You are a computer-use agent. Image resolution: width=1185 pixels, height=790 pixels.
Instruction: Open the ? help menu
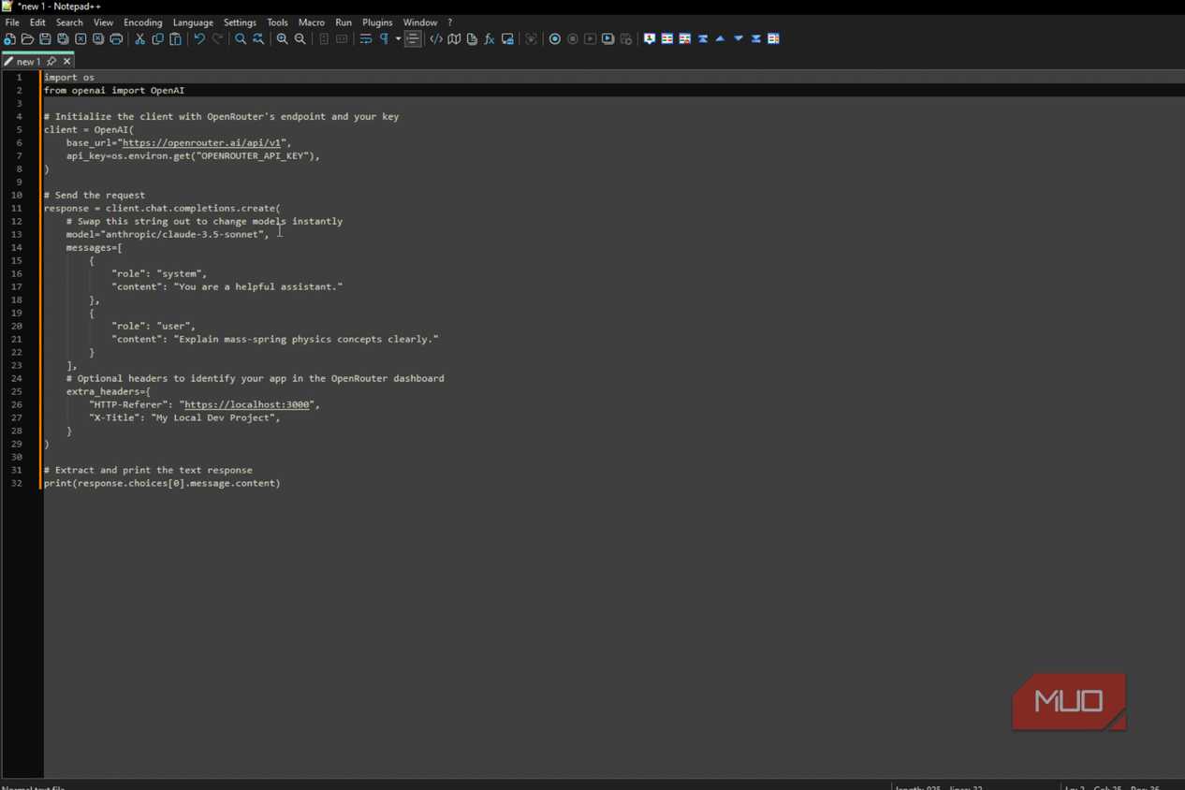click(449, 22)
